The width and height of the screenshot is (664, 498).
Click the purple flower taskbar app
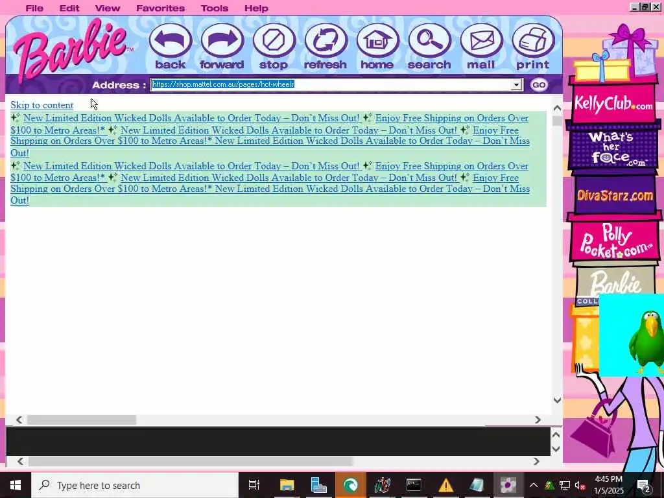click(508, 485)
